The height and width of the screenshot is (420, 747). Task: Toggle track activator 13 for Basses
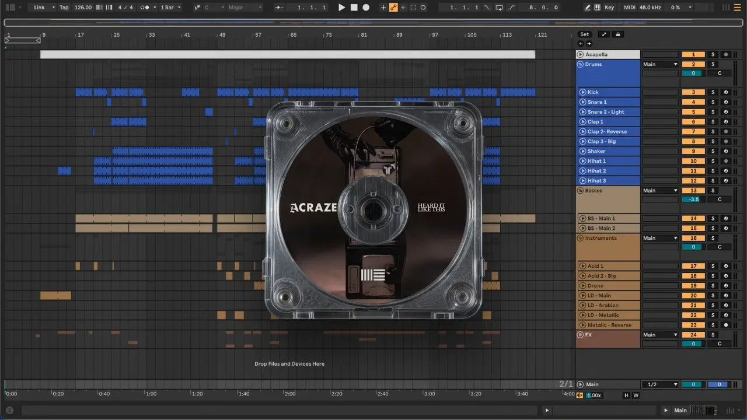click(x=693, y=191)
